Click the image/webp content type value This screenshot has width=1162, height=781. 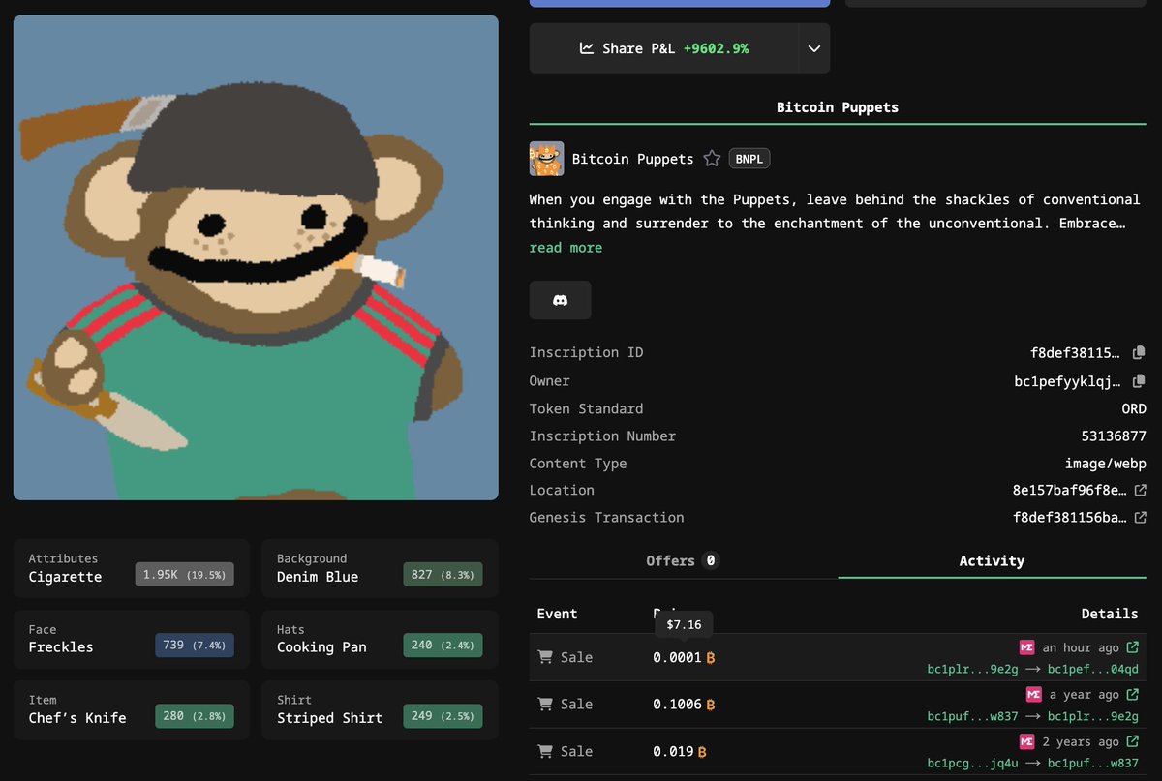1106,464
